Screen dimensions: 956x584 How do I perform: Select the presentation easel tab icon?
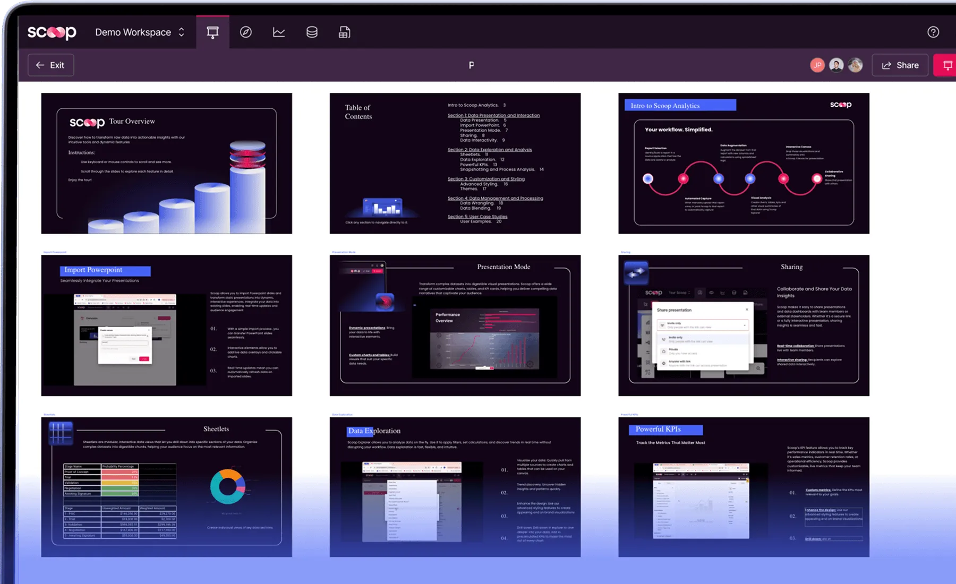pos(212,32)
